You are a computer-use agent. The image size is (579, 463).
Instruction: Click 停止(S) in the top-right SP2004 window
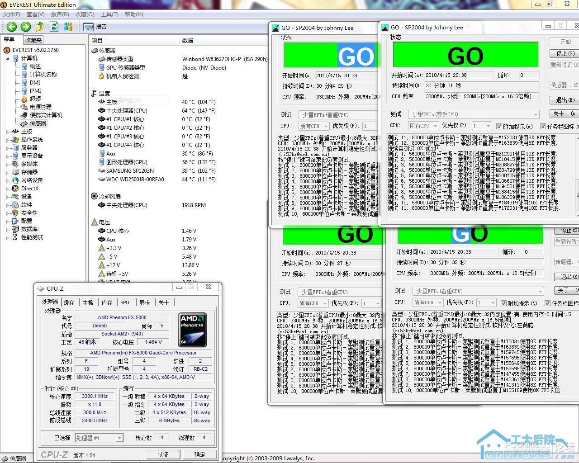tap(565, 53)
